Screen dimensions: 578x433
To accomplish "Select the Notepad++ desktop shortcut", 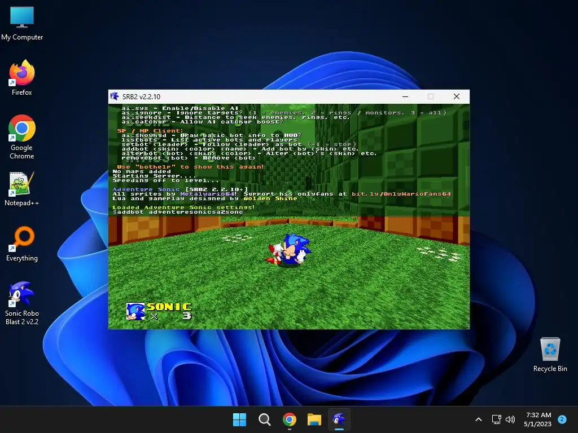I will [x=22, y=189].
